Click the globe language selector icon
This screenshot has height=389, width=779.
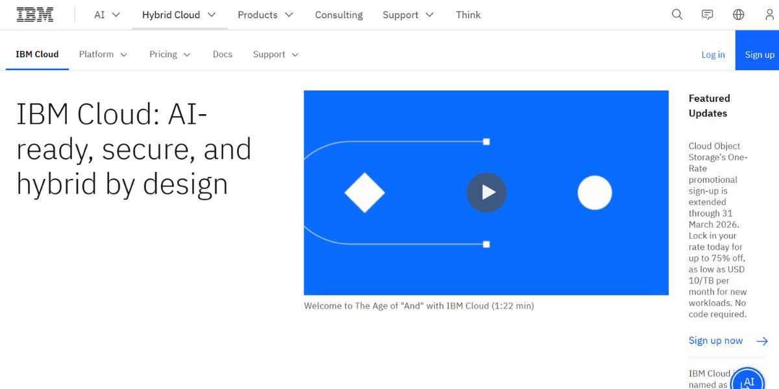click(x=739, y=15)
